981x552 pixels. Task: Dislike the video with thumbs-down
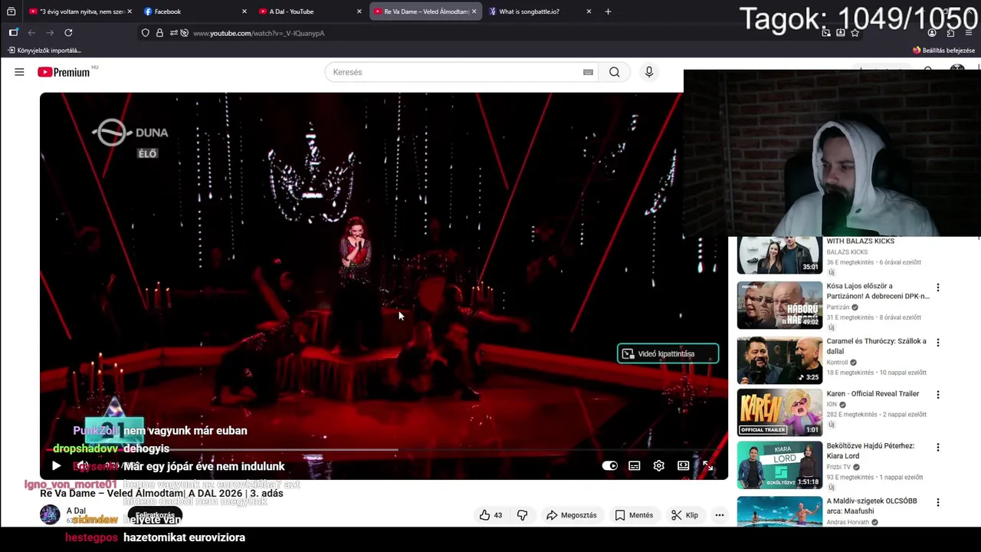[523, 515]
